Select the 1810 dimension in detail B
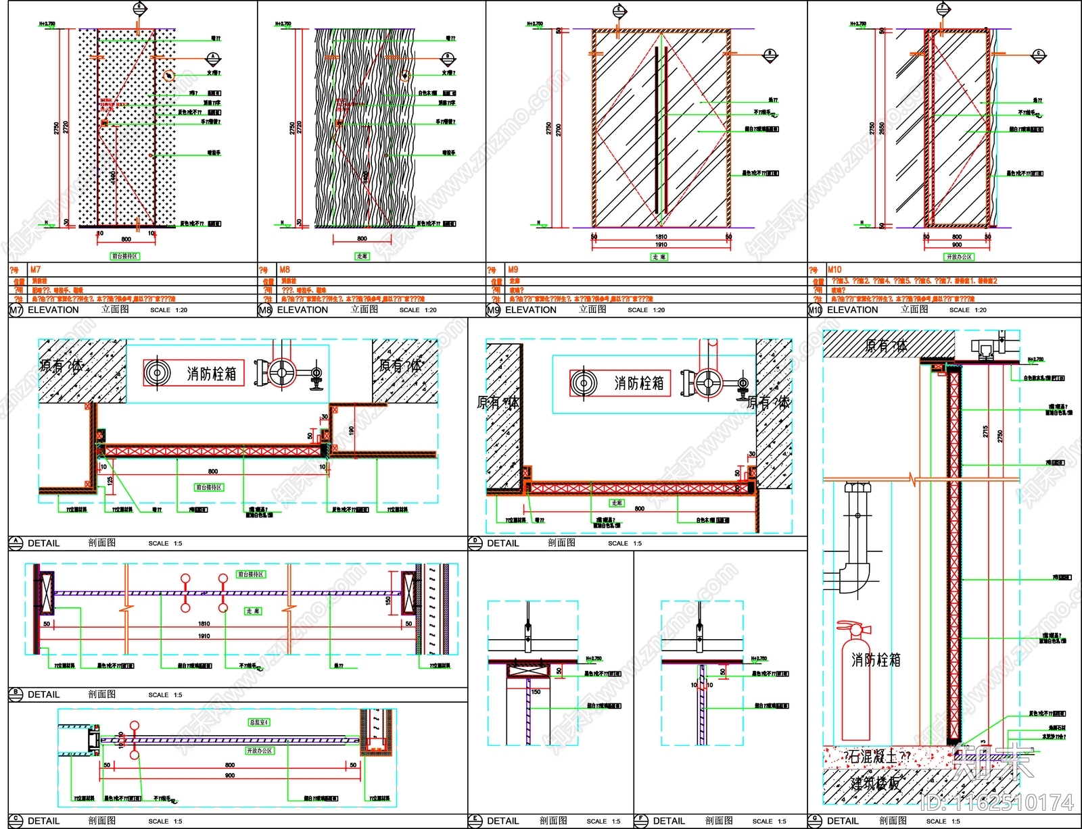The width and height of the screenshot is (1082, 829). [204, 624]
